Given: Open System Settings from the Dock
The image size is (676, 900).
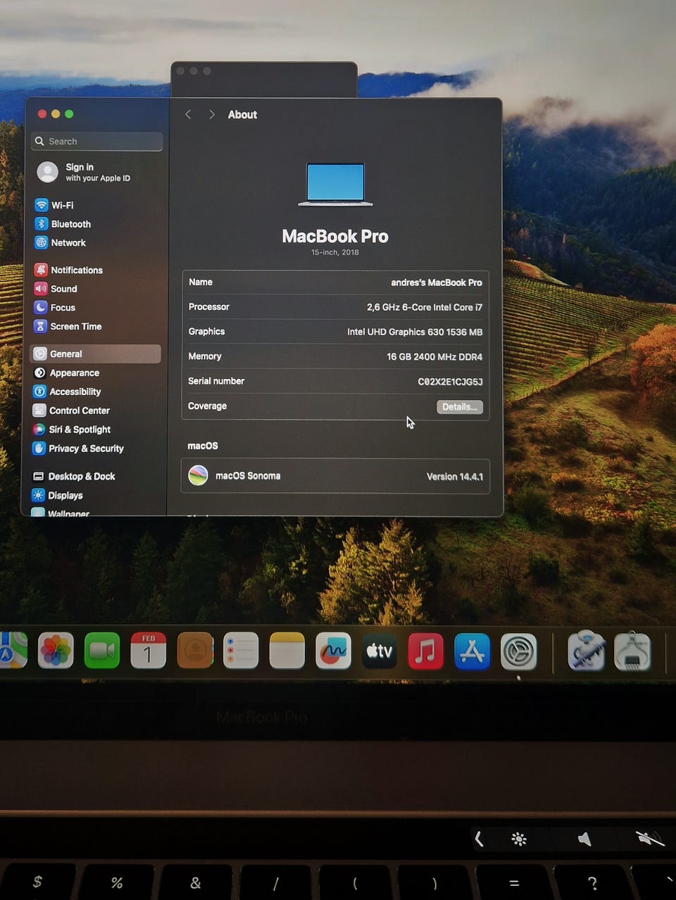Looking at the screenshot, I should coord(519,651).
